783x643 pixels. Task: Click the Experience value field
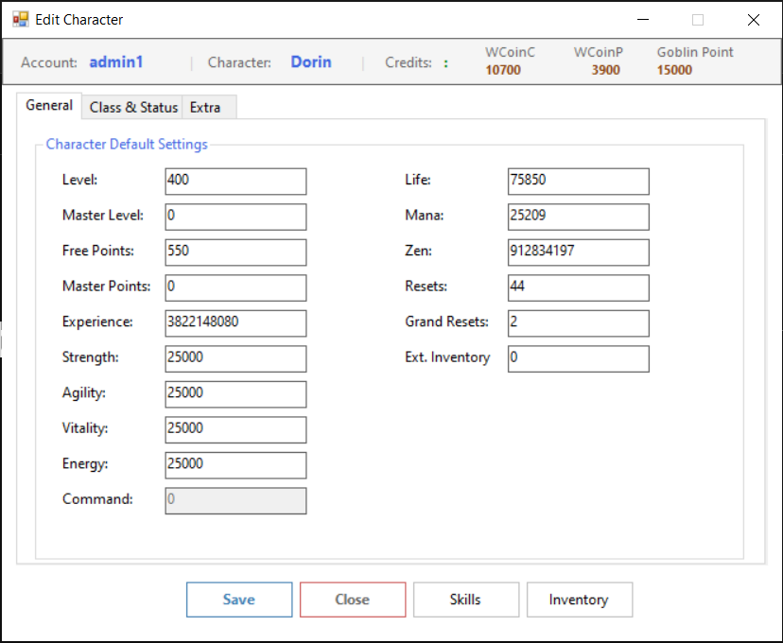click(235, 322)
